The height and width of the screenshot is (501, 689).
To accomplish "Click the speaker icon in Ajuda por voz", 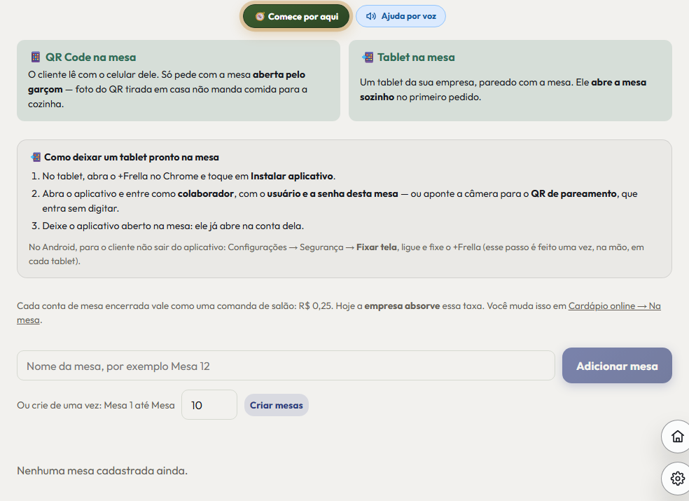I will point(371,16).
